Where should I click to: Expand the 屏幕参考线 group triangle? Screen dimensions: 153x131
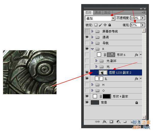coord(92,31)
